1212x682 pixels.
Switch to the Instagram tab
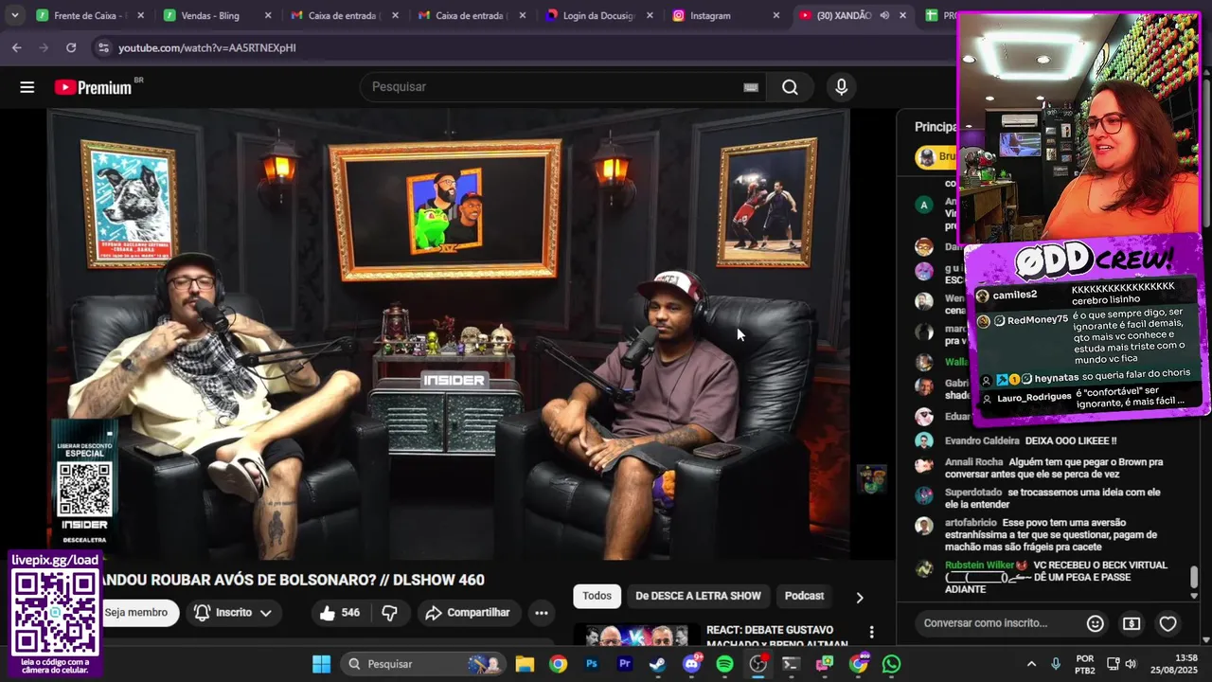(x=726, y=16)
